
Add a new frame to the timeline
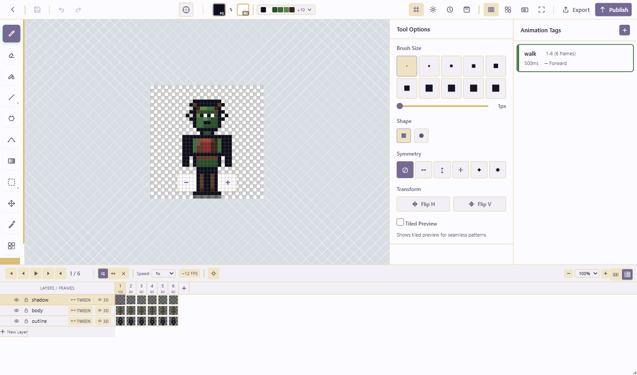(184, 288)
